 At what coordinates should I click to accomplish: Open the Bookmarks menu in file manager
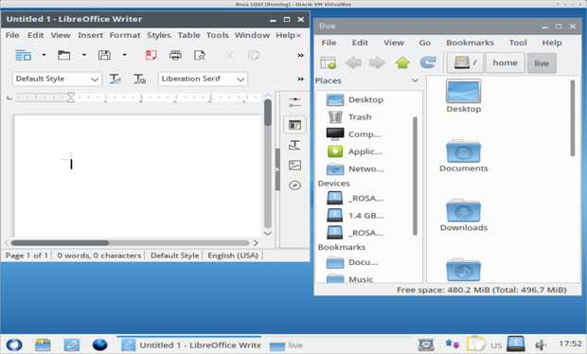470,43
